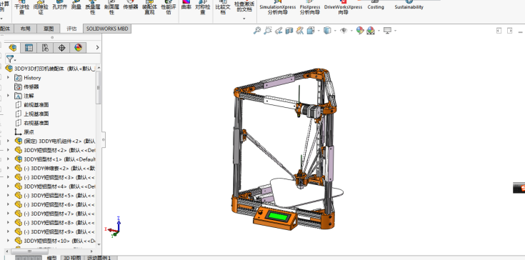Open Display Style box icon
The height and width of the screenshot is (260, 525).
point(327,31)
